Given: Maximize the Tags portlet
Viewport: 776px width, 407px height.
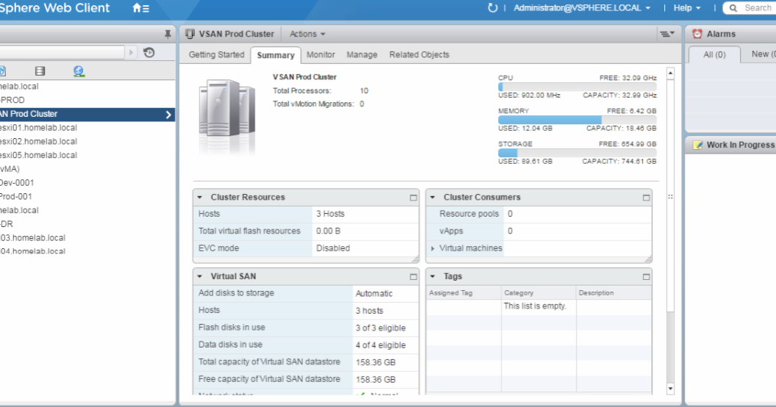Looking at the screenshot, I should click(646, 276).
